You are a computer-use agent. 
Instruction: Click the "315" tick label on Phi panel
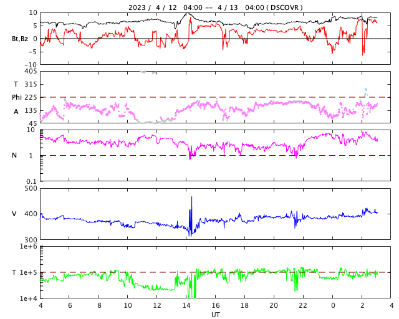coord(31,84)
